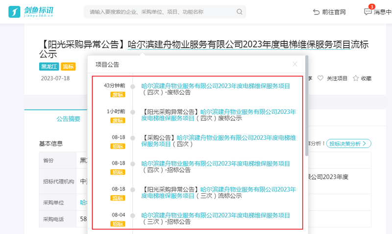Open 【采购公告】 (四次) announcement link
The image size is (392, 234).
point(219,141)
